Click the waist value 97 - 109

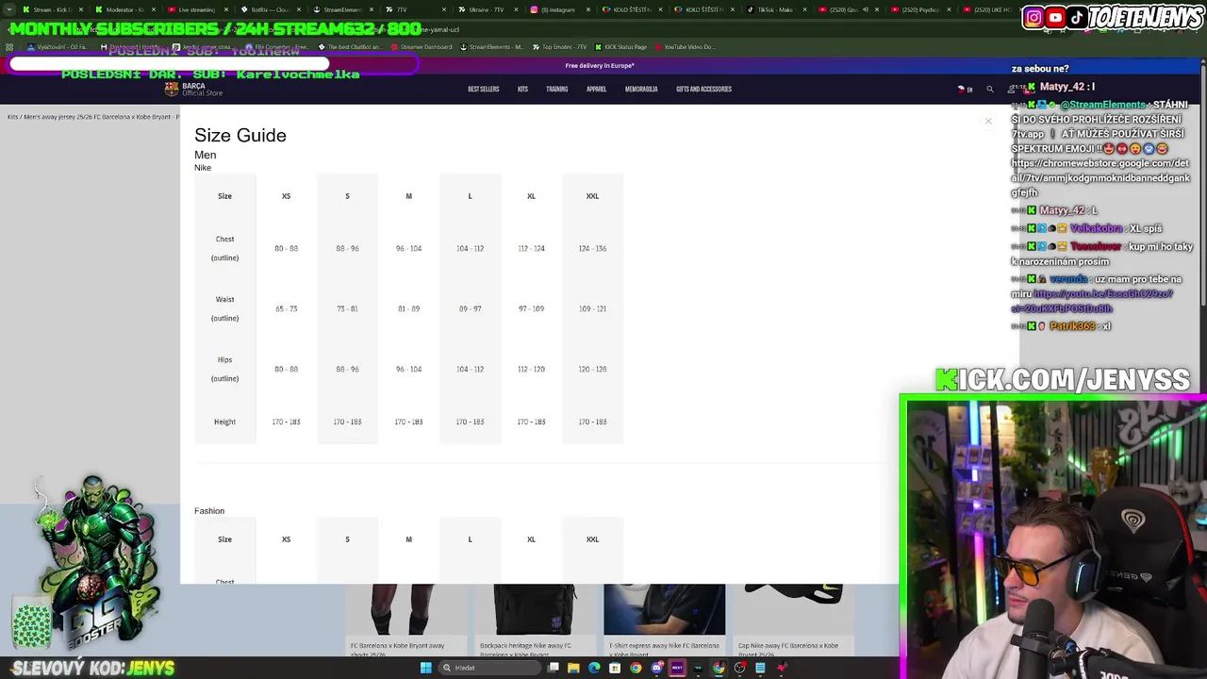coord(531,308)
